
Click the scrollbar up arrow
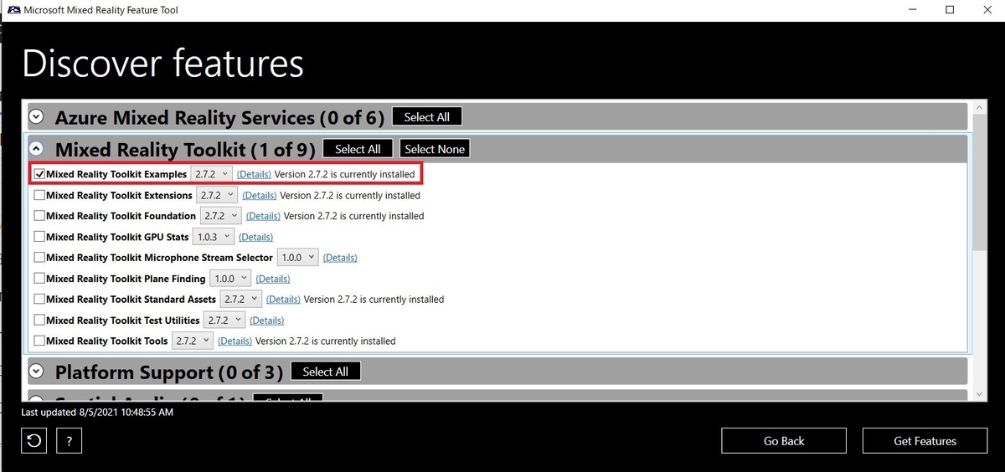coord(979,107)
